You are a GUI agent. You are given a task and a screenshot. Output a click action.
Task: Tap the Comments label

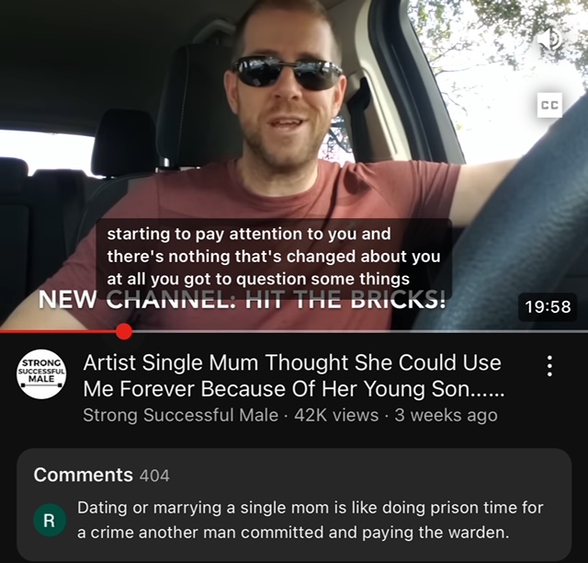point(84,475)
